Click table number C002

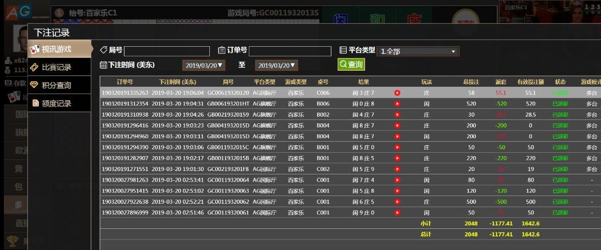click(x=323, y=169)
